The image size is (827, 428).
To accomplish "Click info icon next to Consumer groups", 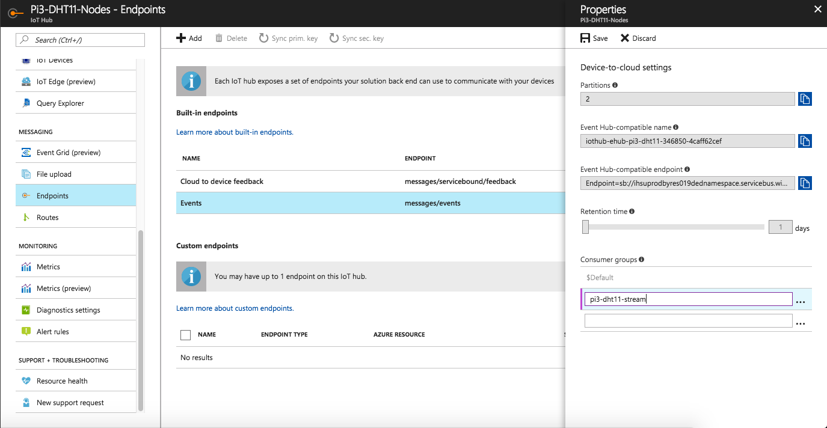I will coord(642,260).
